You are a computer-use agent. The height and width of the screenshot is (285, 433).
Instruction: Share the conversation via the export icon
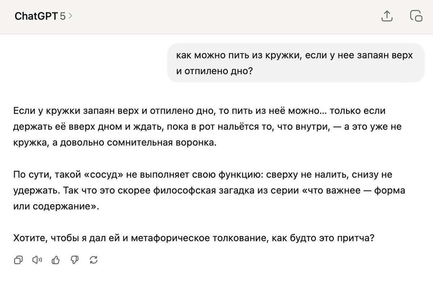point(387,16)
